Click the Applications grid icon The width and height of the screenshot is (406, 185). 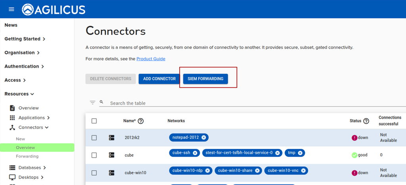12,118
